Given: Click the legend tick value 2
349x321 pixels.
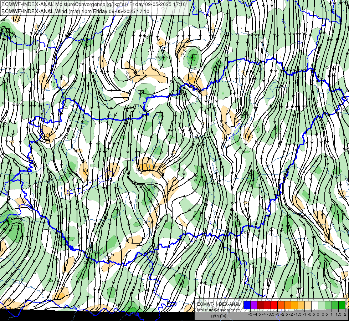Looking at the screenshot, I should [345, 314].
